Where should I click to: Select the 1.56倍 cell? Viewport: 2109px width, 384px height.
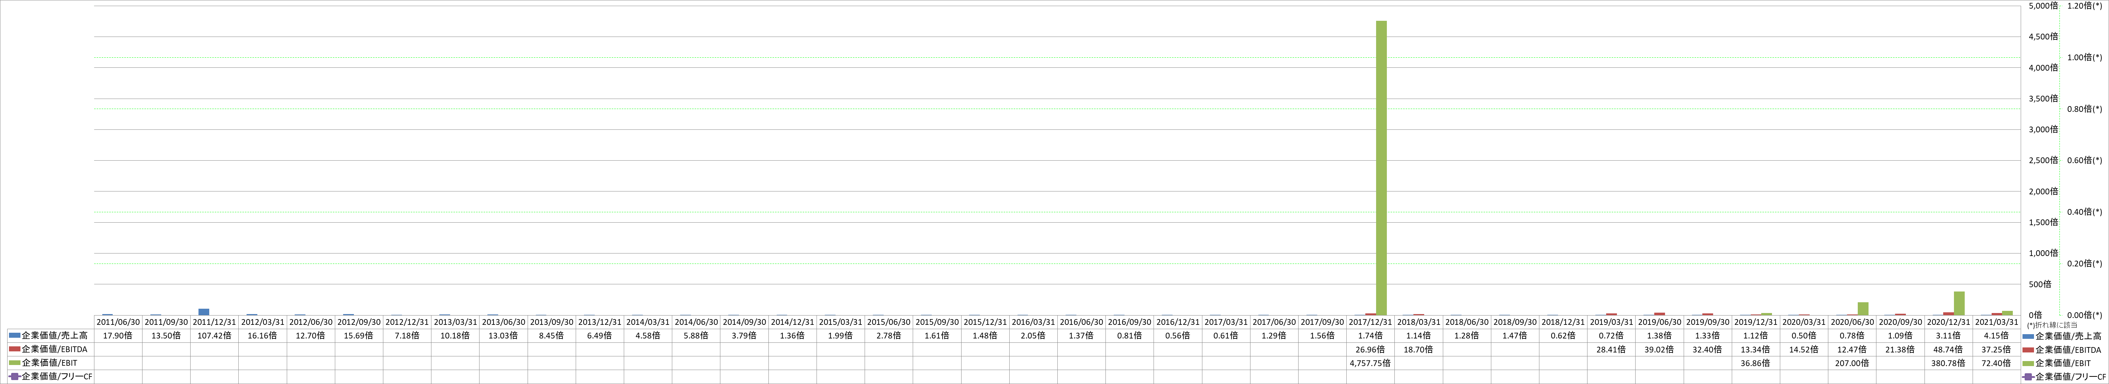coord(1323,336)
